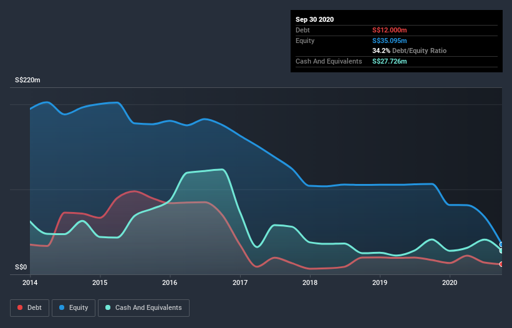Click the teal Cash end-point marker
512x328 pixels.
[501, 251]
